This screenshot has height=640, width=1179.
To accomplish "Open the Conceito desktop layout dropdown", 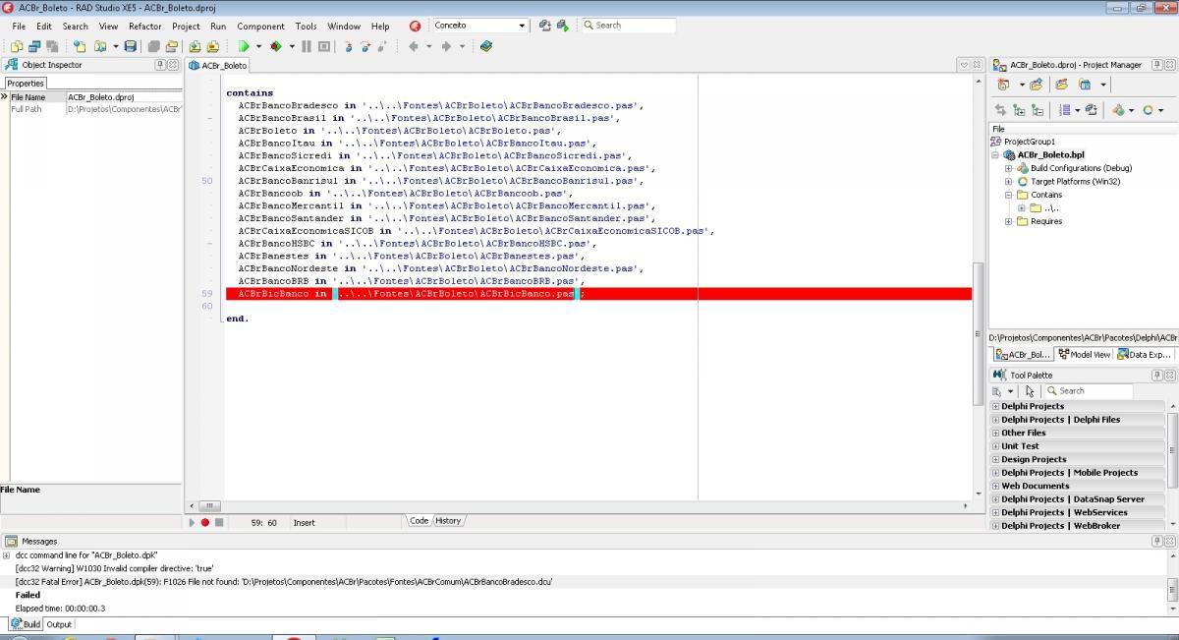I will (x=521, y=26).
